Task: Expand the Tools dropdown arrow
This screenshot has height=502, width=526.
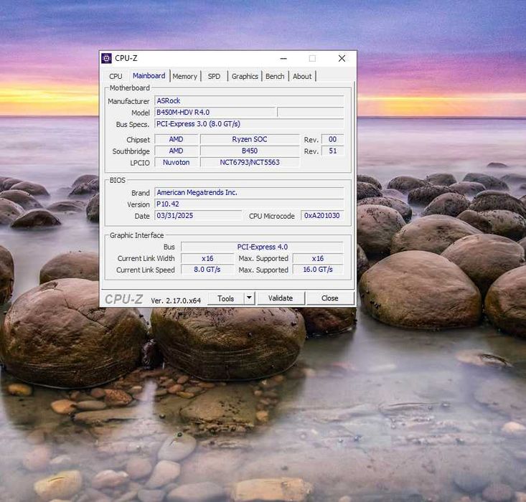Action: click(249, 298)
